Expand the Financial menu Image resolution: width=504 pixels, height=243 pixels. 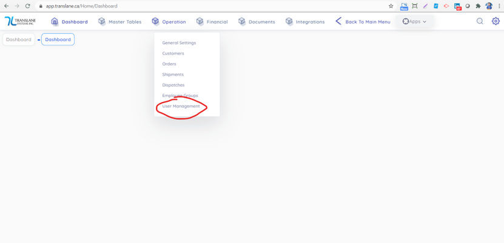tap(212, 22)
